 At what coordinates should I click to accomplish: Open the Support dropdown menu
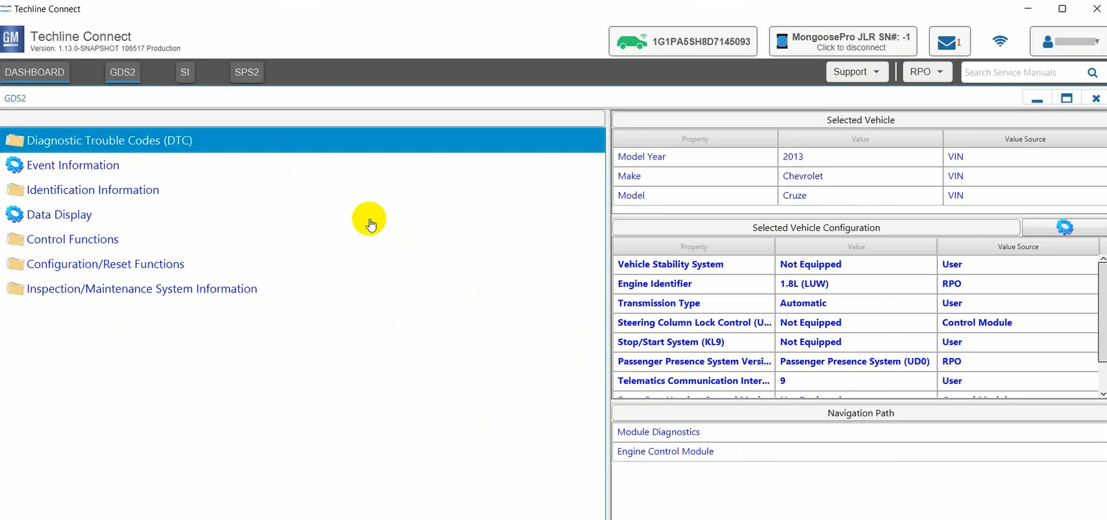pyautogui.click(x=856, y=72)
